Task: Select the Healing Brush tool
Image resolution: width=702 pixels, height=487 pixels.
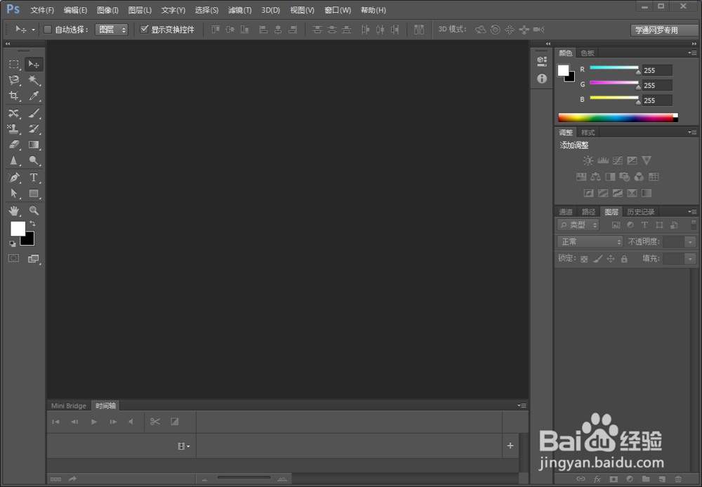Action: [14, 113]
